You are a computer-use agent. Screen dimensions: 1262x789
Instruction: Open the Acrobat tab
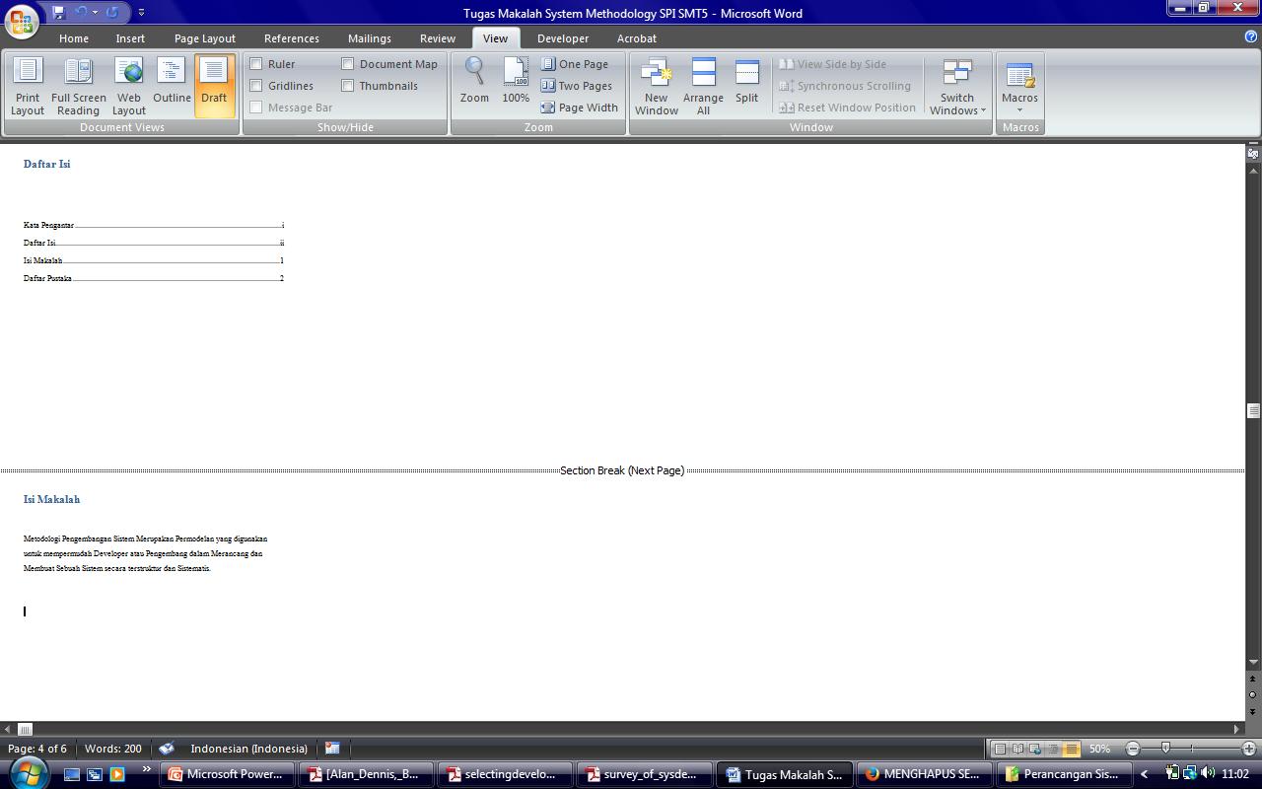click(x=637, y=38)
